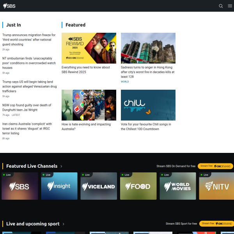Click the SBS logo in header
Screen dimensions: 234x234
(10, 6)
